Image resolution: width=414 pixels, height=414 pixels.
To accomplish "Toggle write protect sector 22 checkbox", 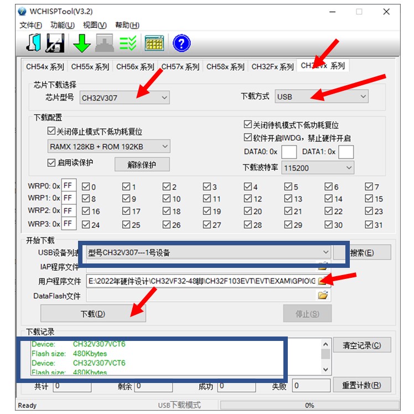I will (x=328, y=211).
